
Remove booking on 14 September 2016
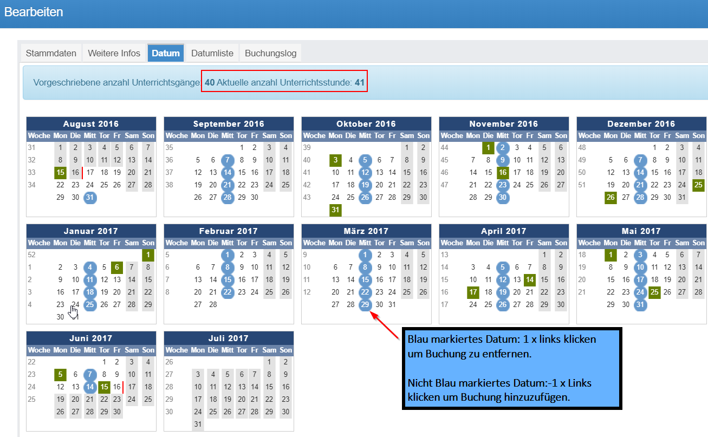tap(228, 173)
